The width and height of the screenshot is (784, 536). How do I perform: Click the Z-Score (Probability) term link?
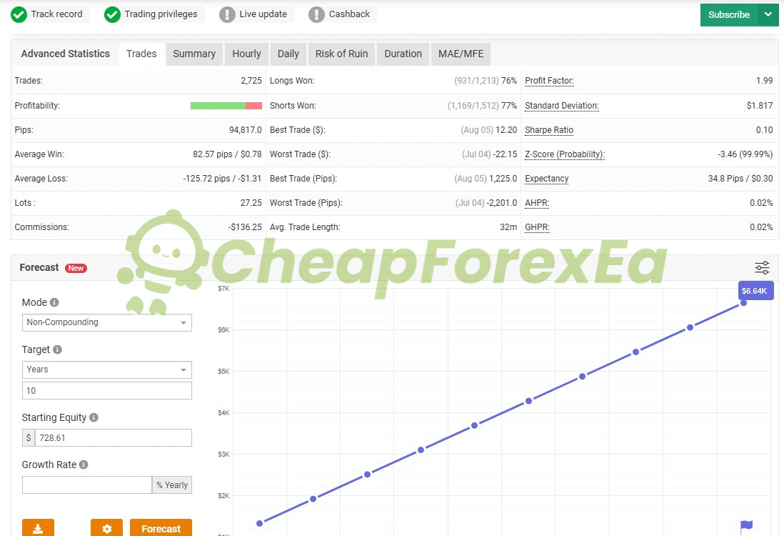tap(565, 154)
